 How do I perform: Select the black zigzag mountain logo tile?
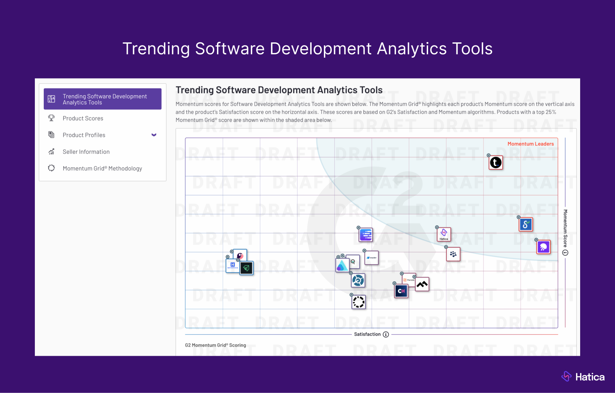tap(422, 284)
